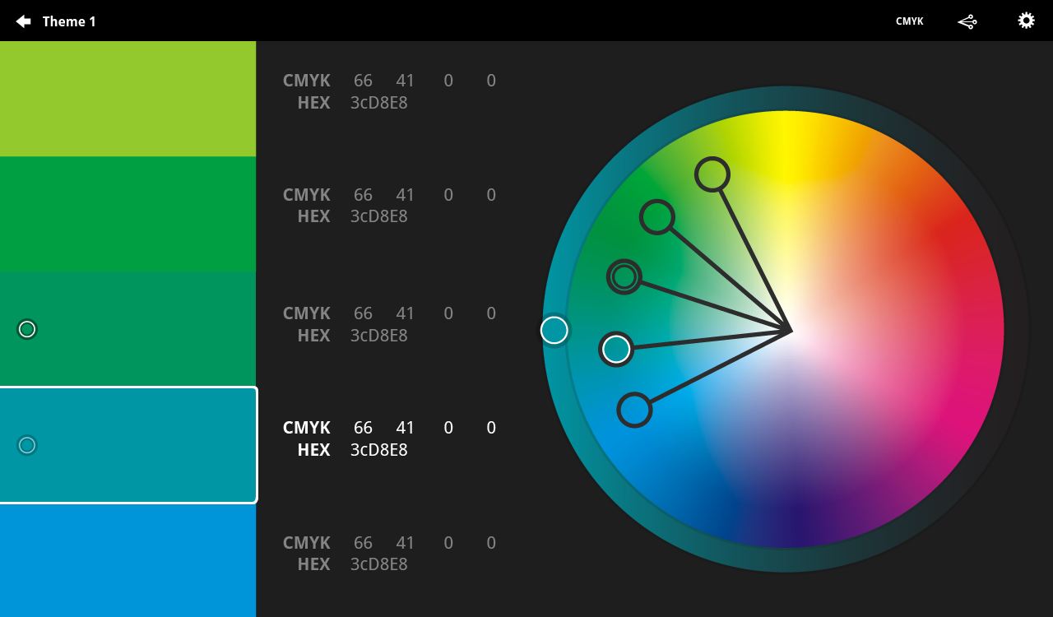The height and width of the screenshot is (617, 1053).
Task: Click the center point of color wheel
Action: 790,331
